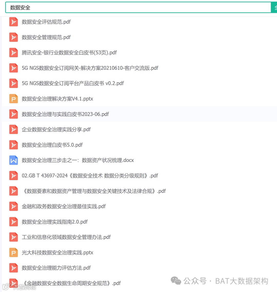Image resolution: width=277 pixels, height=292 pixels.
Task: Open 数据安全治理实践指南2.0.pdf
Action: (55, 222)
